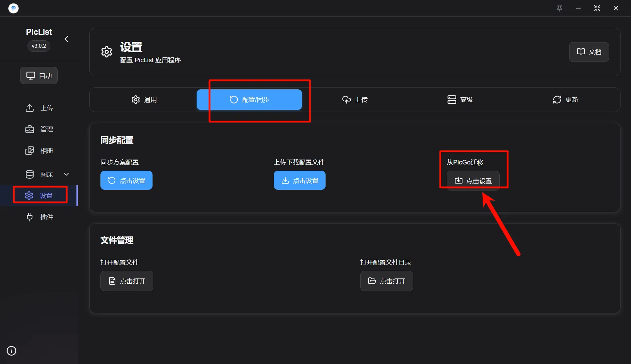
Task: Open the 相册 gallery in the sidebar
Action: coord(39,151)
